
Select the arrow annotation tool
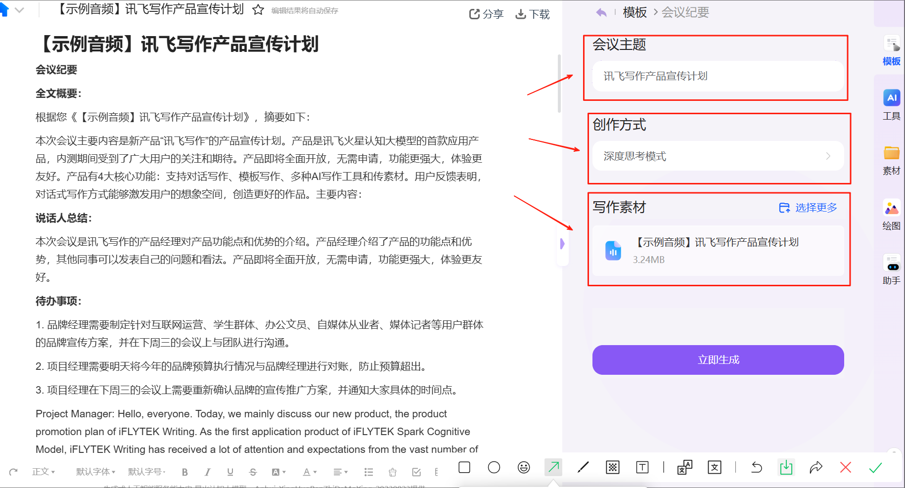(x=553, y=467)
